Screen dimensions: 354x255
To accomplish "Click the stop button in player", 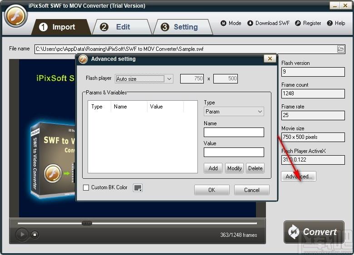I will coord(34,235).
